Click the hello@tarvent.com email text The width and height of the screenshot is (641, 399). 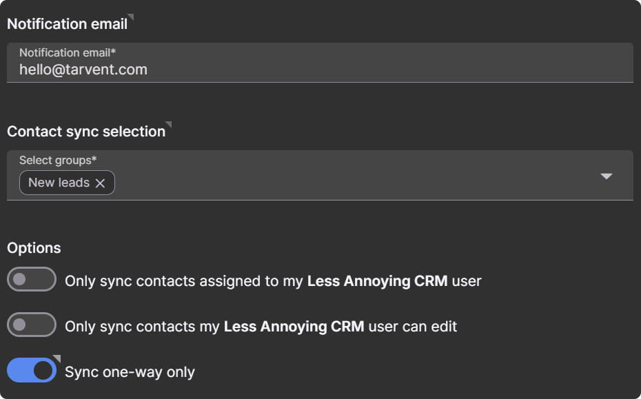pyautogui.click(x=83, y=70)
